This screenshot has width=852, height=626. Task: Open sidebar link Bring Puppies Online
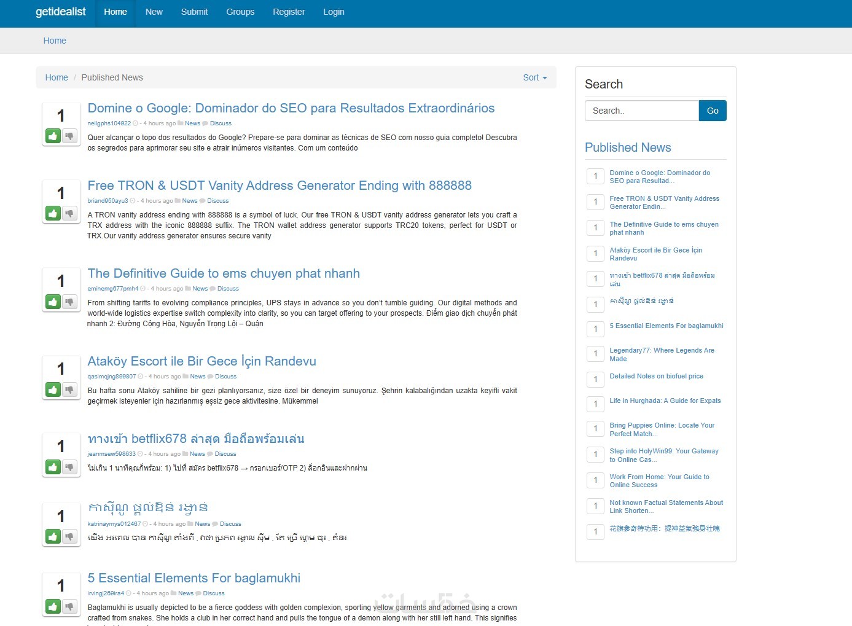662,429
